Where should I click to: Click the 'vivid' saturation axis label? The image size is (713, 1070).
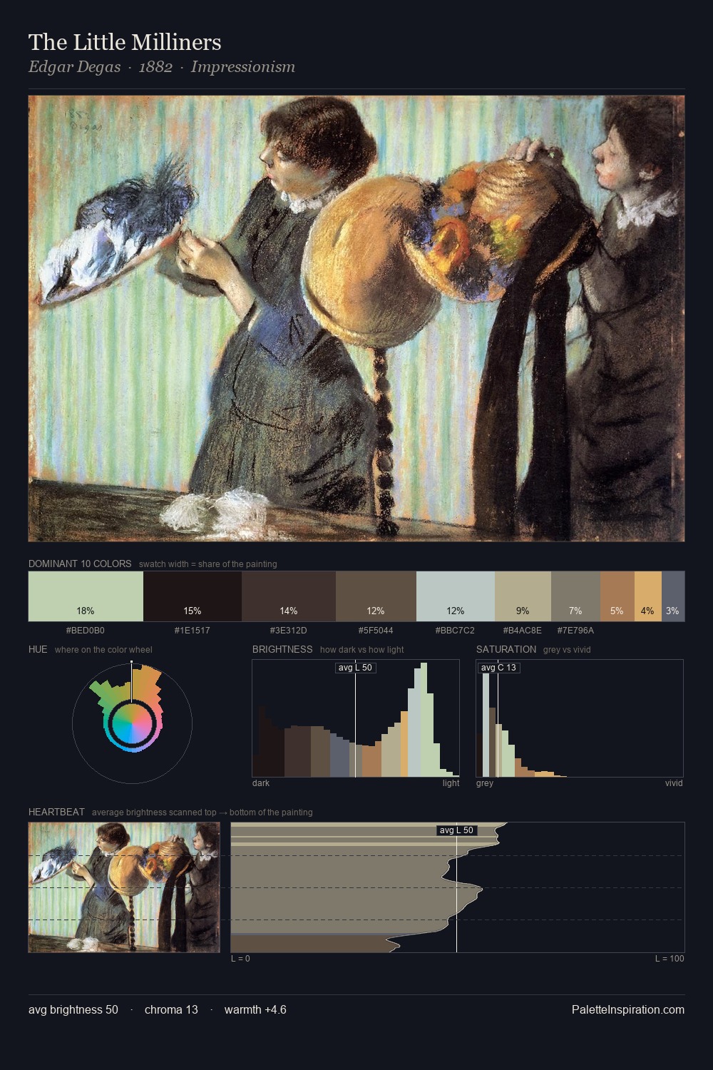pyautogui.click(x=674, y=783)
